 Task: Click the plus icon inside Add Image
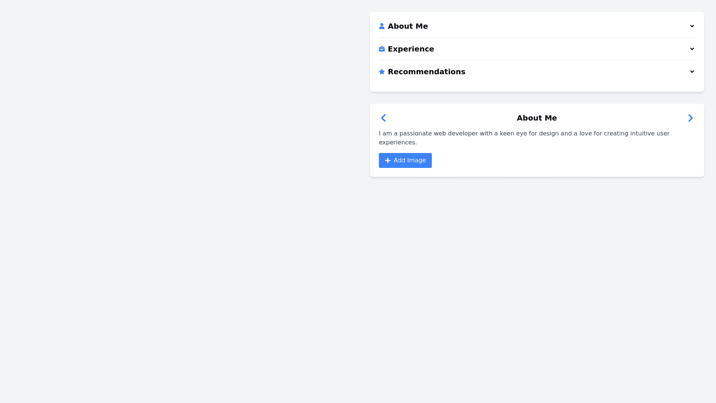point(388,160)
